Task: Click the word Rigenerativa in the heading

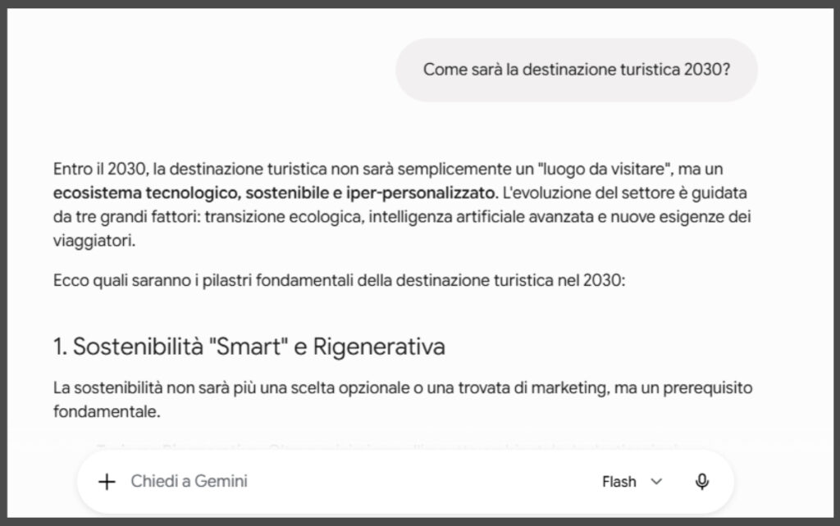Action: pos(379,347)
